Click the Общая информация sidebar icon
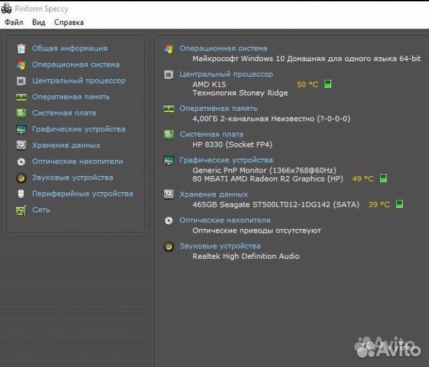The width and height of the screenshot is (429, 367). click(x=21, y=48)
